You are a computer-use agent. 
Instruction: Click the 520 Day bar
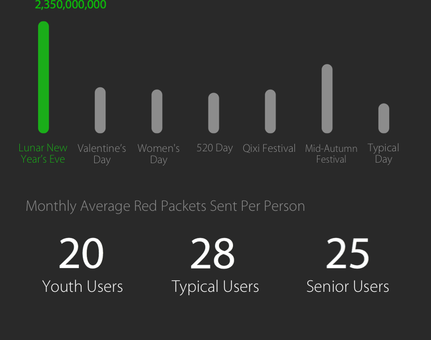[x=213, y=113]
